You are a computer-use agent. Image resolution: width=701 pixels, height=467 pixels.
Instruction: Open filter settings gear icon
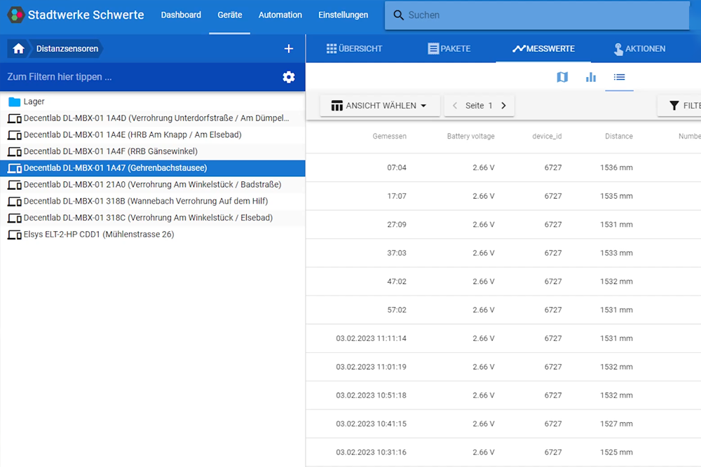pyautogui.click(x=289, y=77)
